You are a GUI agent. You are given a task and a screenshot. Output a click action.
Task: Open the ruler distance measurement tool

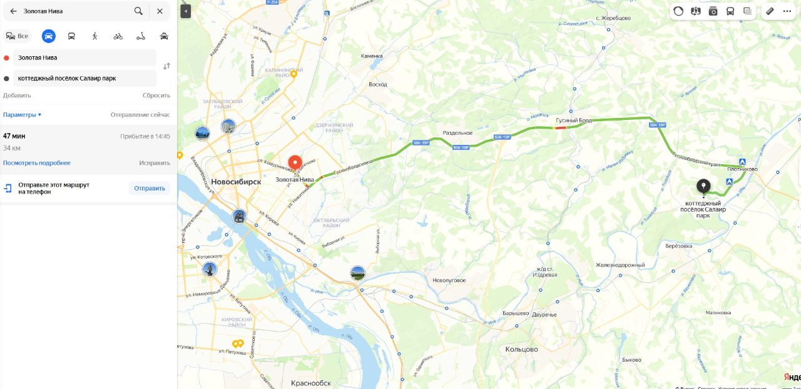click(770, 11)
